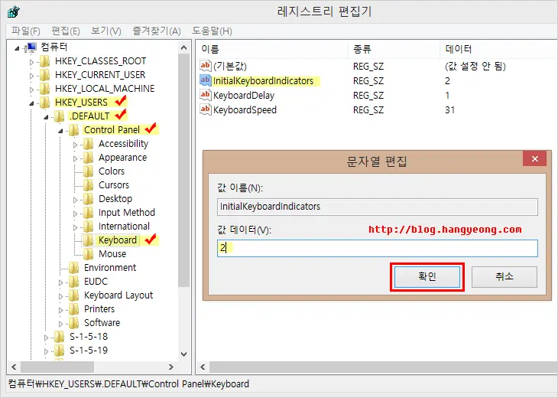Click the value pane scroll left arrow
Viewport: 558px width, 398px height.
[x=203, y=367]
